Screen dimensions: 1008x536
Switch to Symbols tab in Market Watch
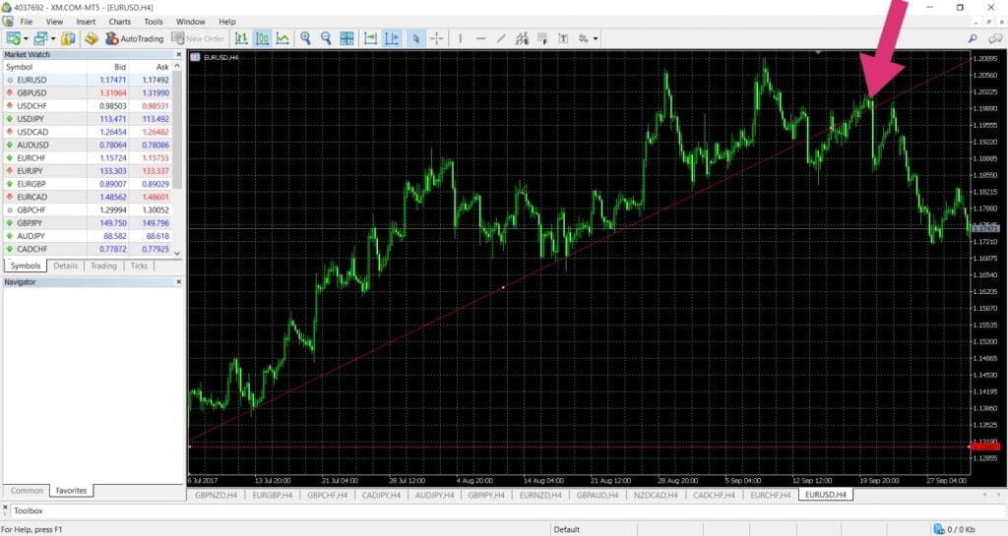[26, 266]
